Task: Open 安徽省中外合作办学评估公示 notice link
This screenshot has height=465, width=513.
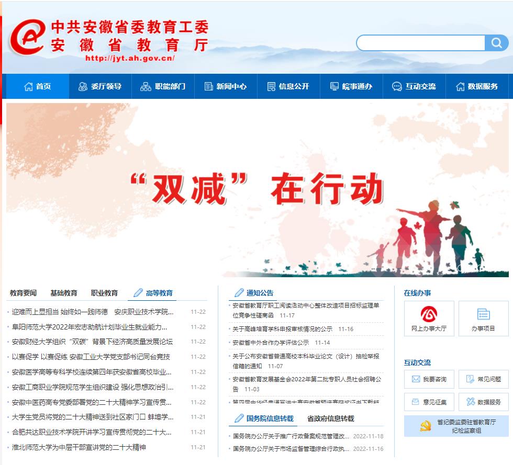Action: 271,343
